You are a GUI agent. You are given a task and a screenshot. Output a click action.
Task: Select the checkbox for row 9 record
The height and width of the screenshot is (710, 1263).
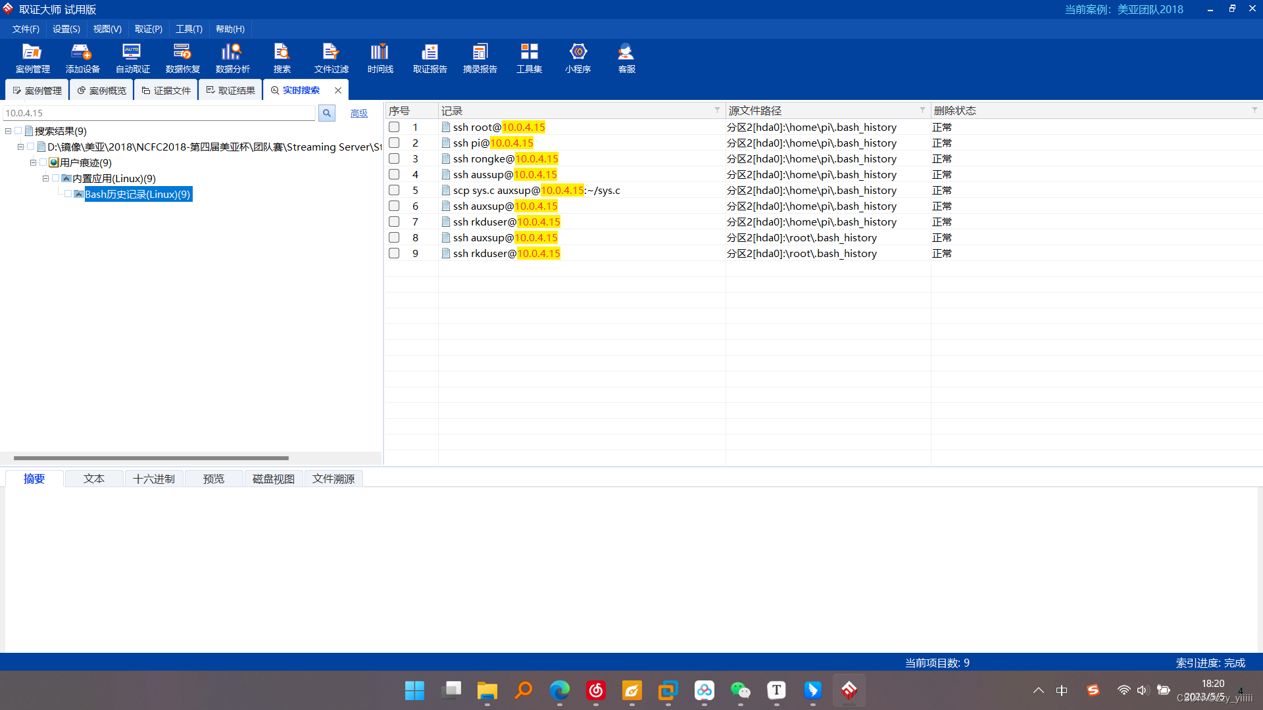(x=394, y=253)
